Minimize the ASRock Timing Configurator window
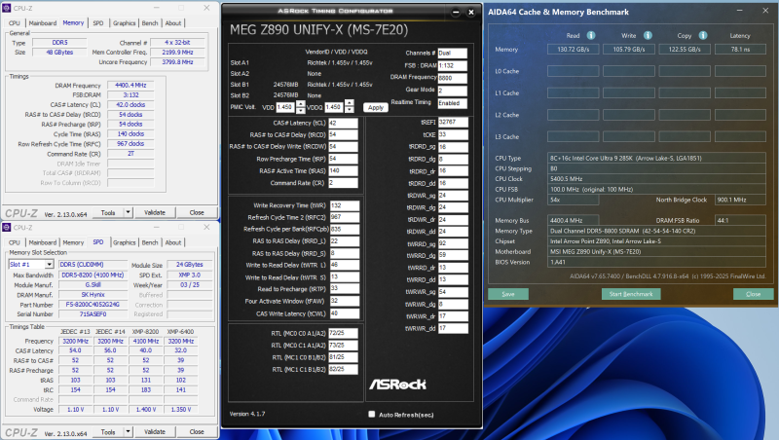Image resolution: width=779 pixels, height=440 pixels. coord(456,13)
